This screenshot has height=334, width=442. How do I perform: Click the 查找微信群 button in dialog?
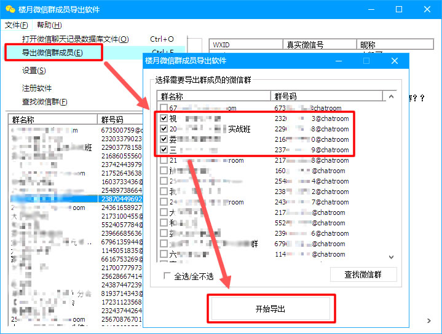(x=363, y=274)
